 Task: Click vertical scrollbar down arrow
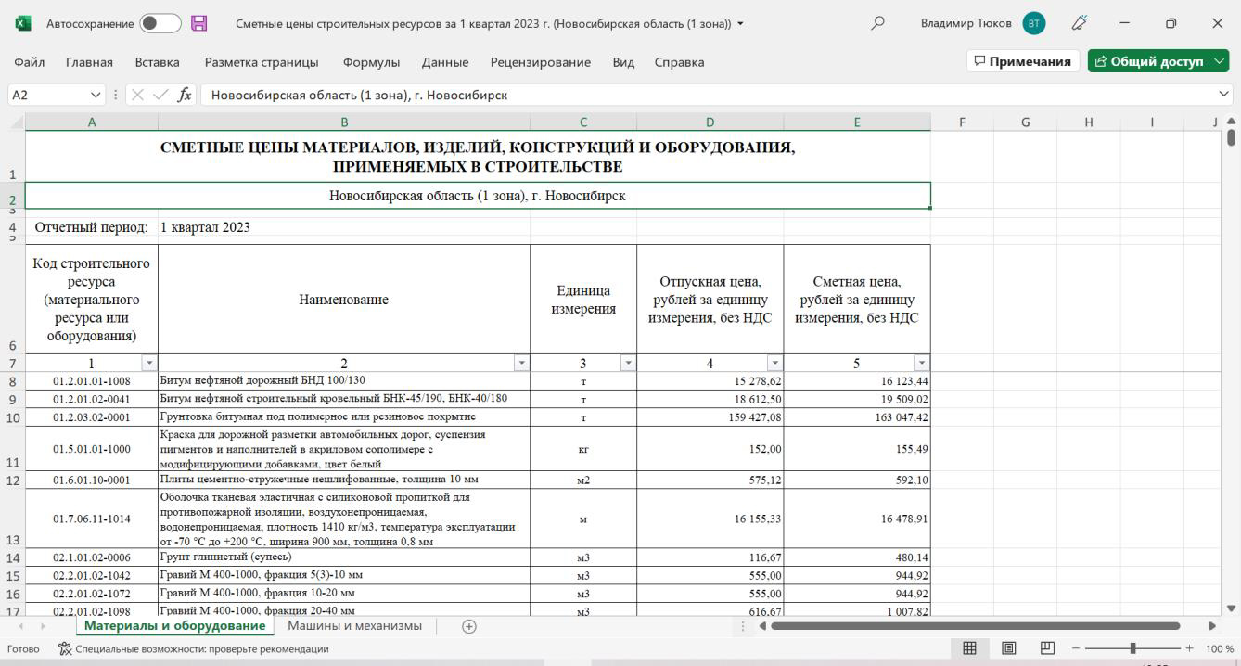point(1231,608)
